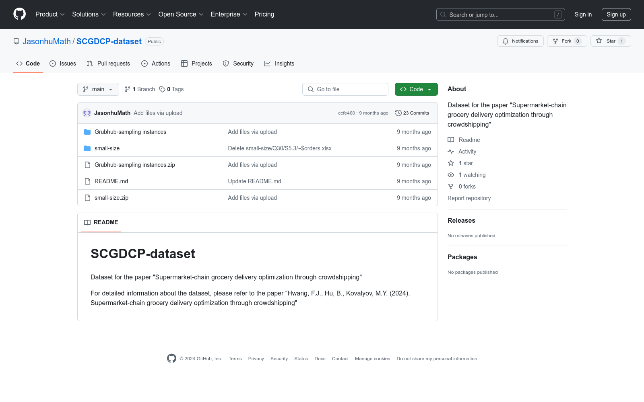The width and height of the screenshot is (644, 402).
Task: Open the README.md file name
Action: pyautogui.click(x=111, y=181)
